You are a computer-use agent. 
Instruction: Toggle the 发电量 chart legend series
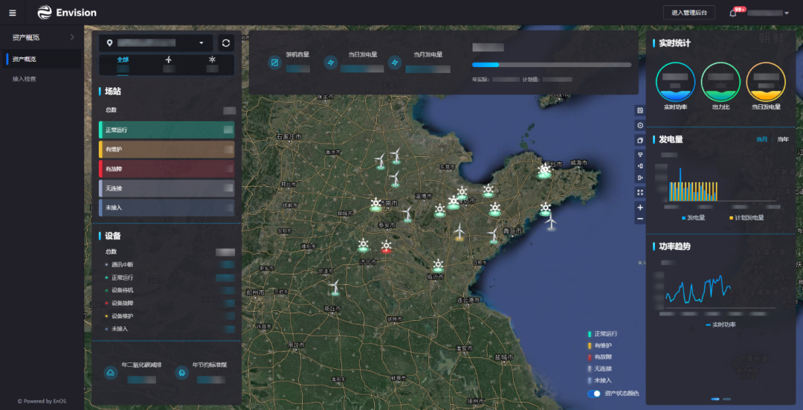[693, 218]
